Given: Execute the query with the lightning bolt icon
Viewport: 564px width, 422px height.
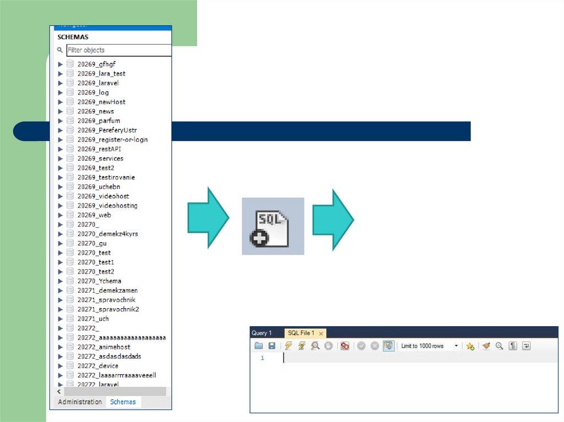Looking at the screenshot, I should pos(288,346).
